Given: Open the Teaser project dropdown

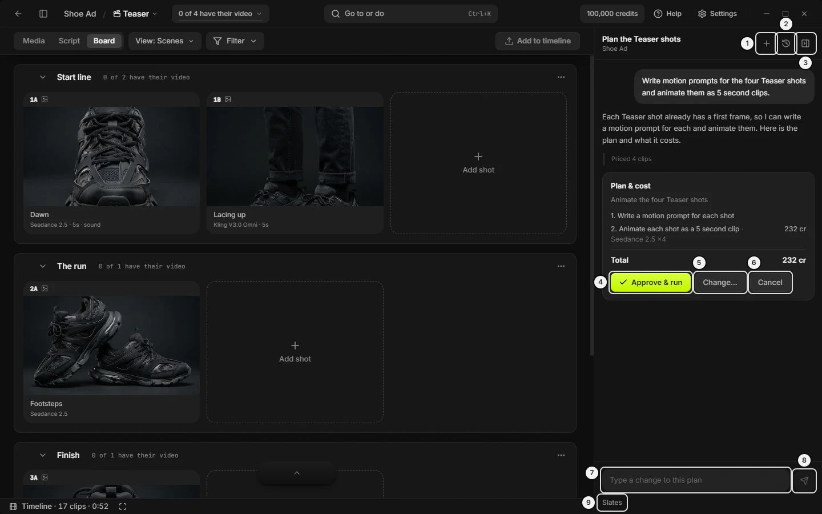Looking at the screenshot, I should (135, 14).
